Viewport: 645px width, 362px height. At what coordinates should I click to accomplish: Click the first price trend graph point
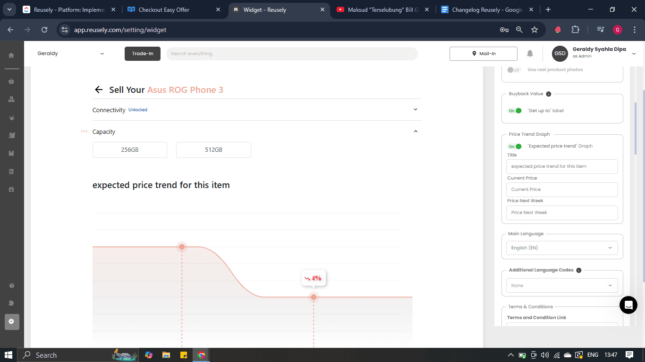pos(182,247)
